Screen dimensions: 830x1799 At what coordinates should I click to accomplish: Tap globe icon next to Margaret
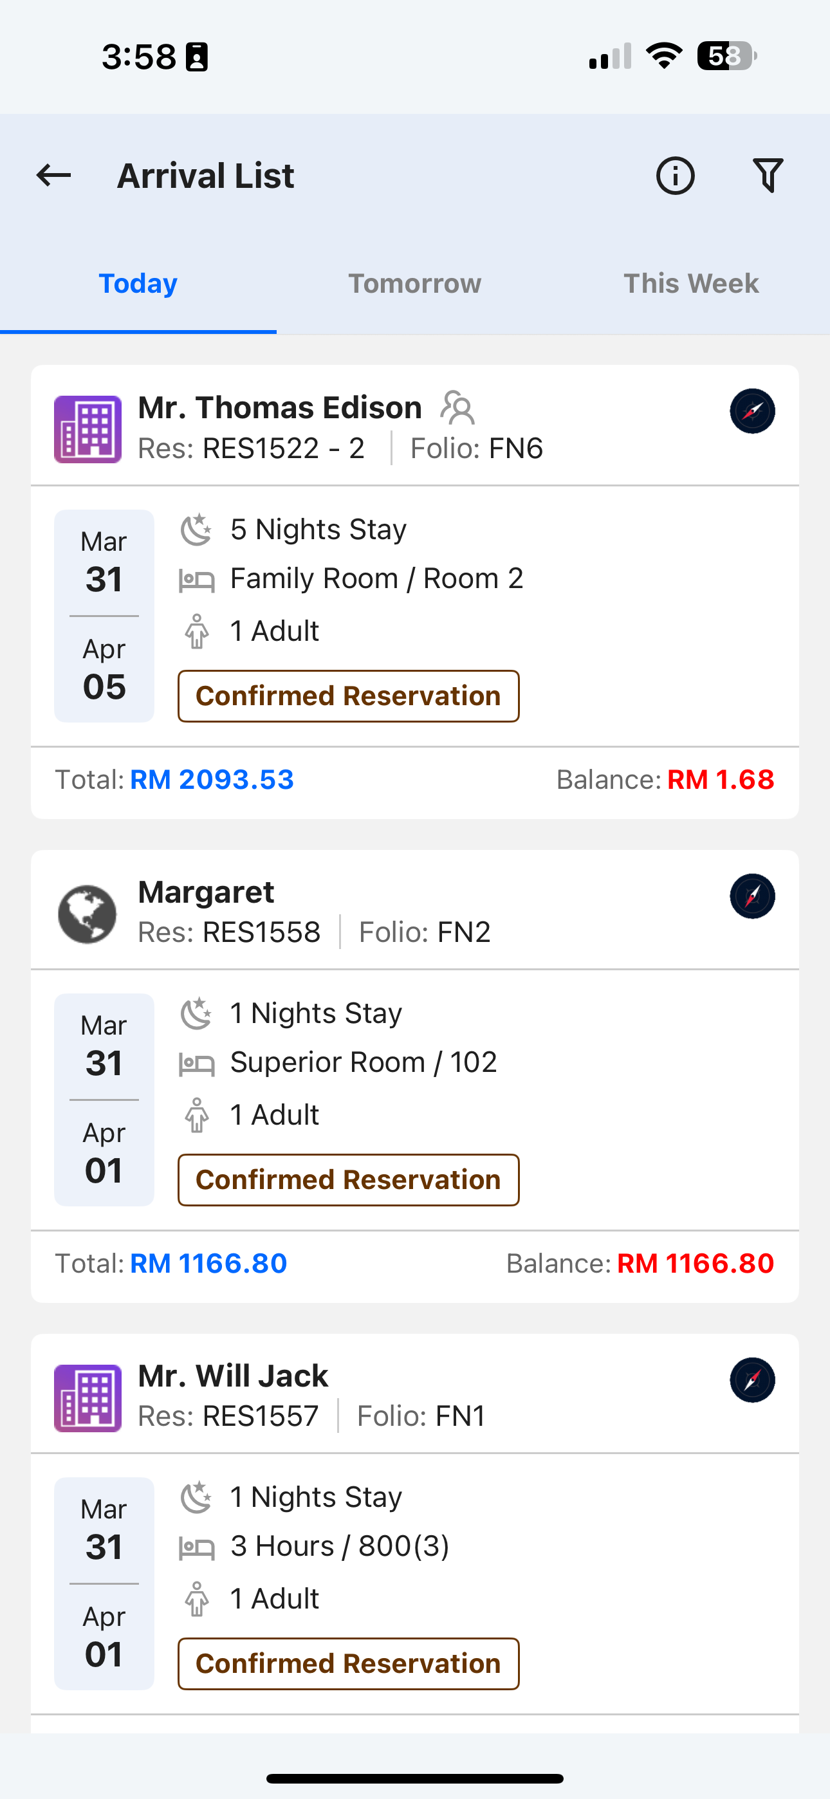tap(88, 914)
